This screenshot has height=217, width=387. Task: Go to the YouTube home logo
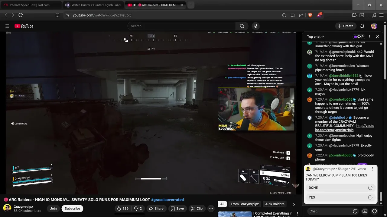tap(24, 26)
